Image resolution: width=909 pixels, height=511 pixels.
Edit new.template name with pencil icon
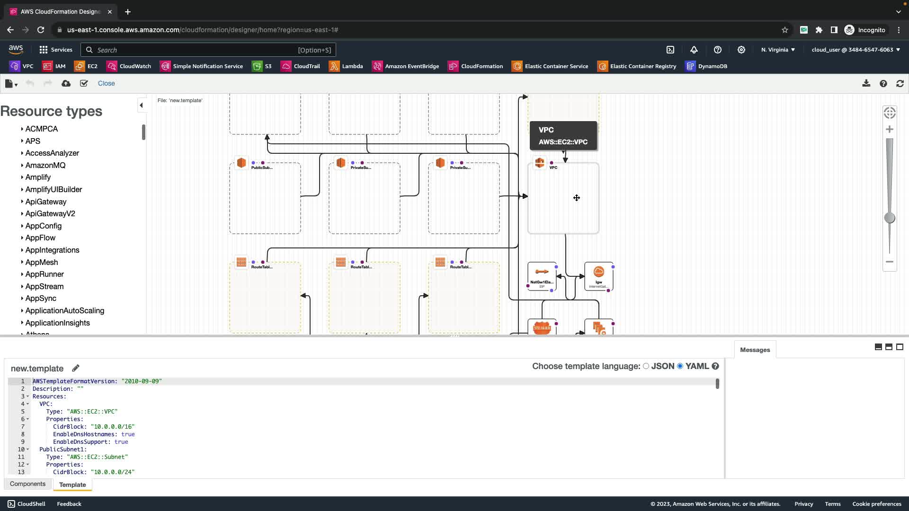click(76, 368)
